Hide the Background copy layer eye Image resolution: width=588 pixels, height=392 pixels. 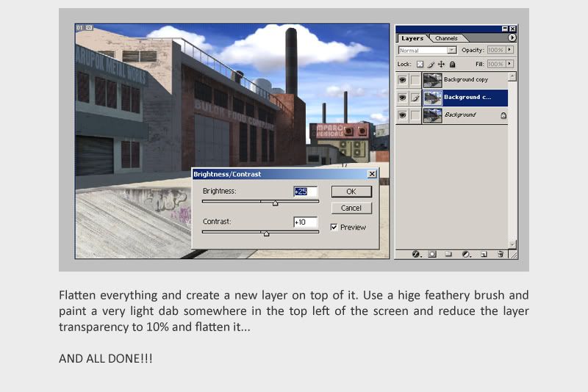402,79
